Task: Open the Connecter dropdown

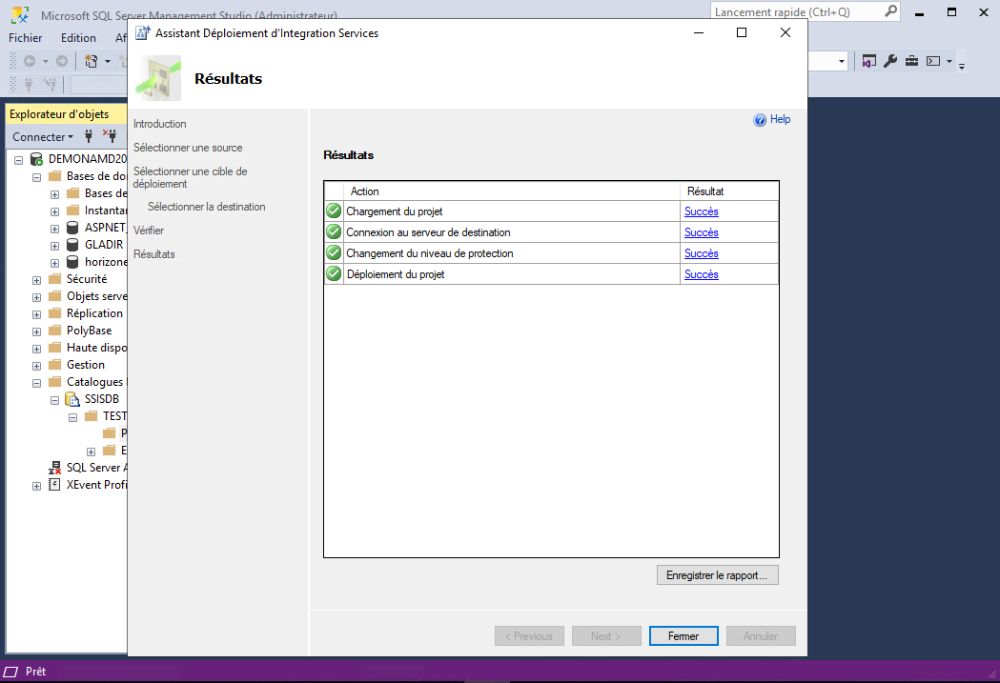Action: pyautogui.click(x=42, y=137)
